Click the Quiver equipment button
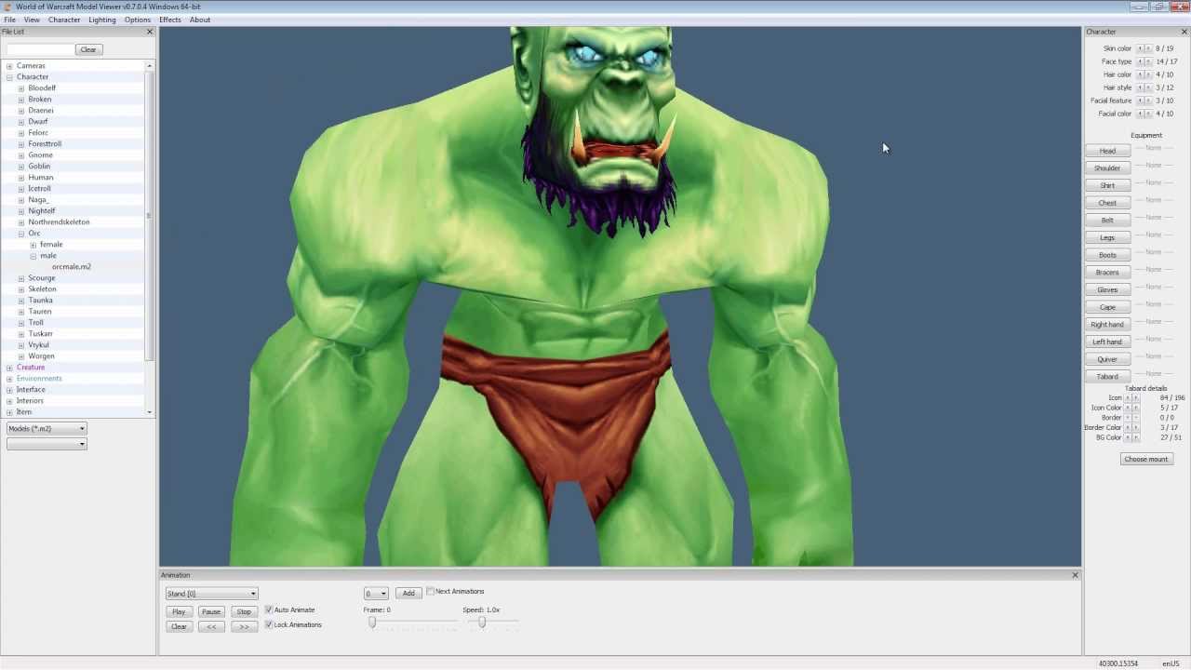The height and width of the screenshot is (670, 1191). (x=1107, y=359)
